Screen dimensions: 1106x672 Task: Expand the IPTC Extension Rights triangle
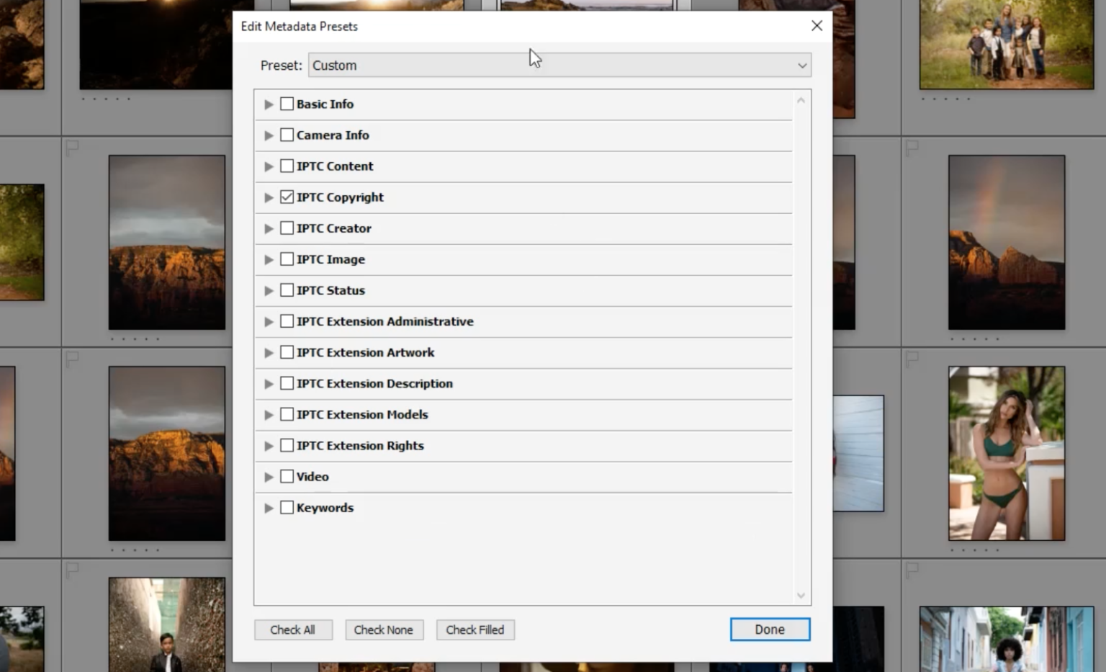pos(269,445)
